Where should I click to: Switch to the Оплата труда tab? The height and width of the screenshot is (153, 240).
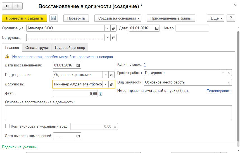coord(37,48)
